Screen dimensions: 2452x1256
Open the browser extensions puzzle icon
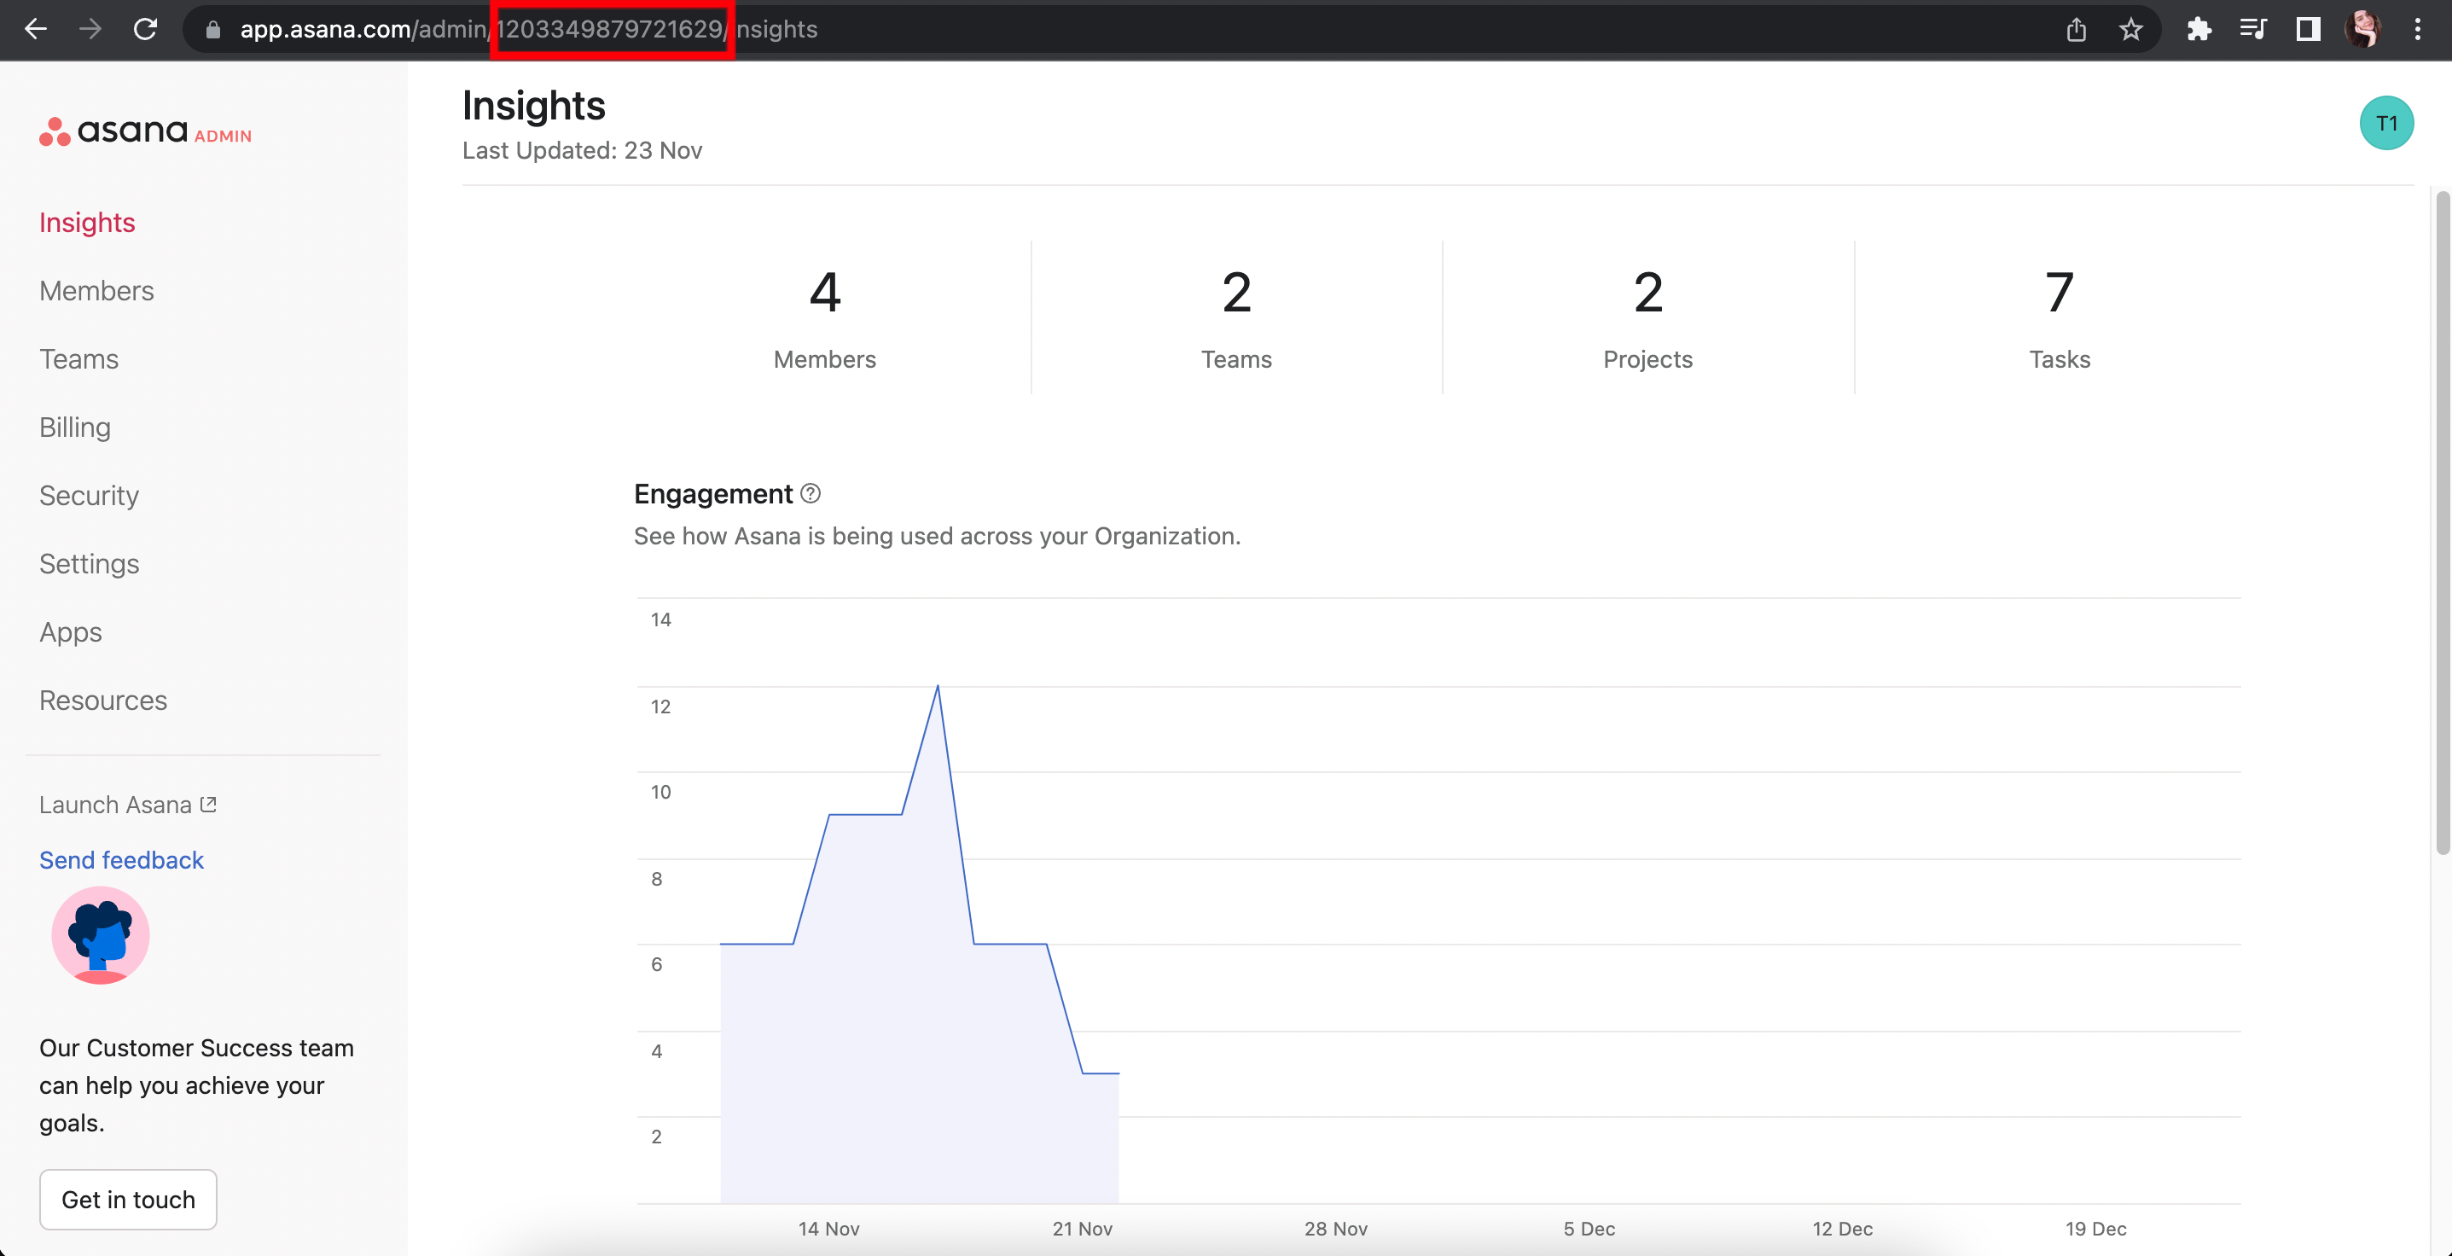[x=2198, y=30]
